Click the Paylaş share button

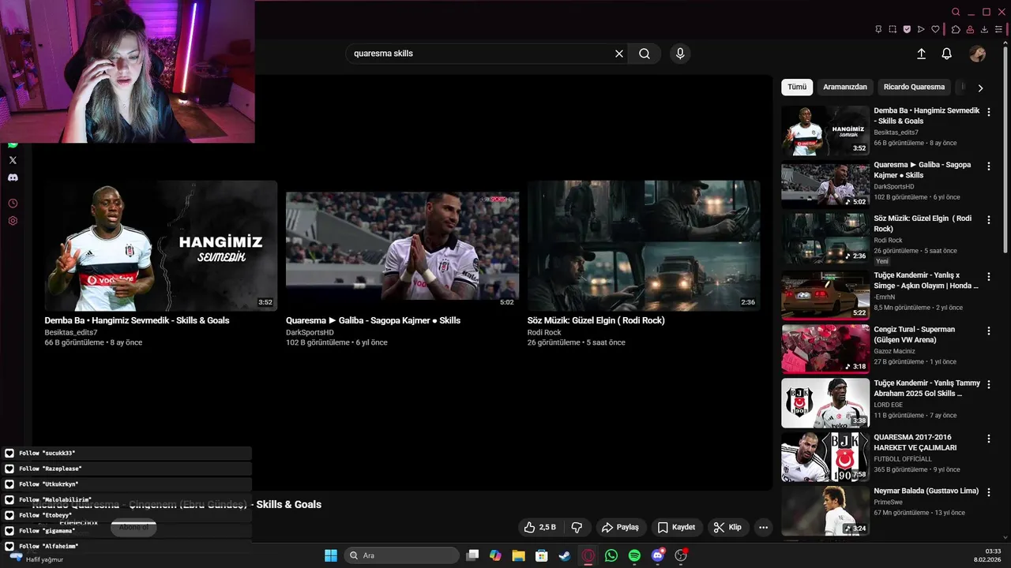620,527
